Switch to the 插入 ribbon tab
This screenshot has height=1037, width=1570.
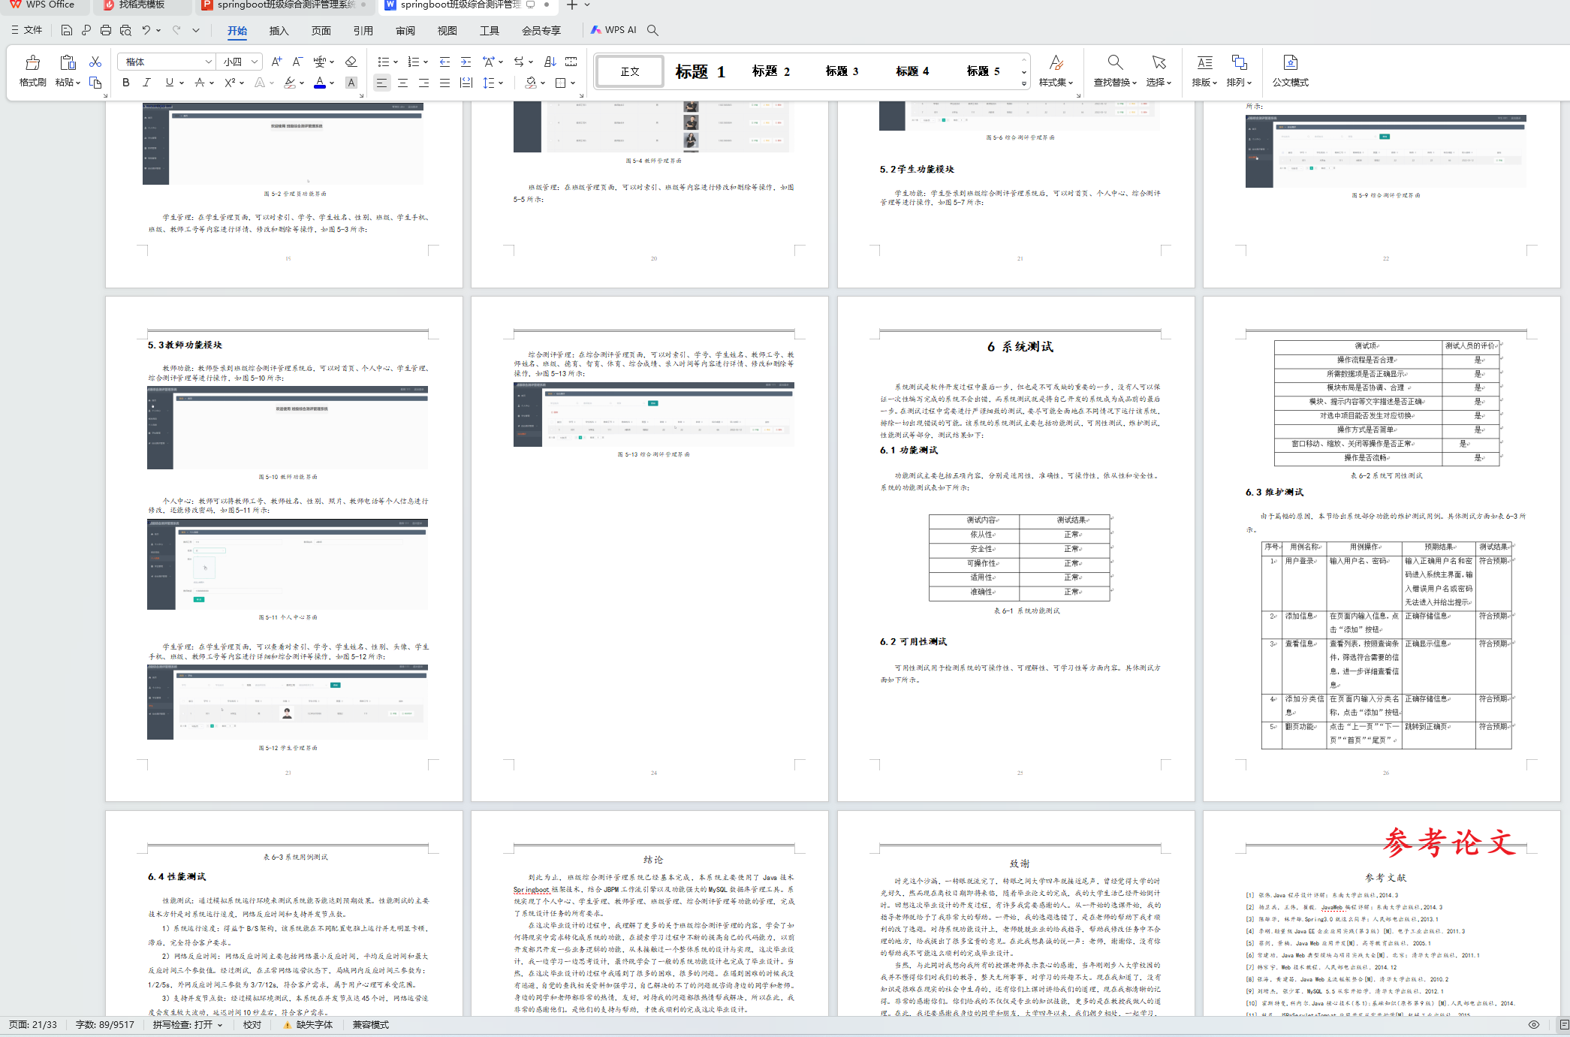click(279, 31)
